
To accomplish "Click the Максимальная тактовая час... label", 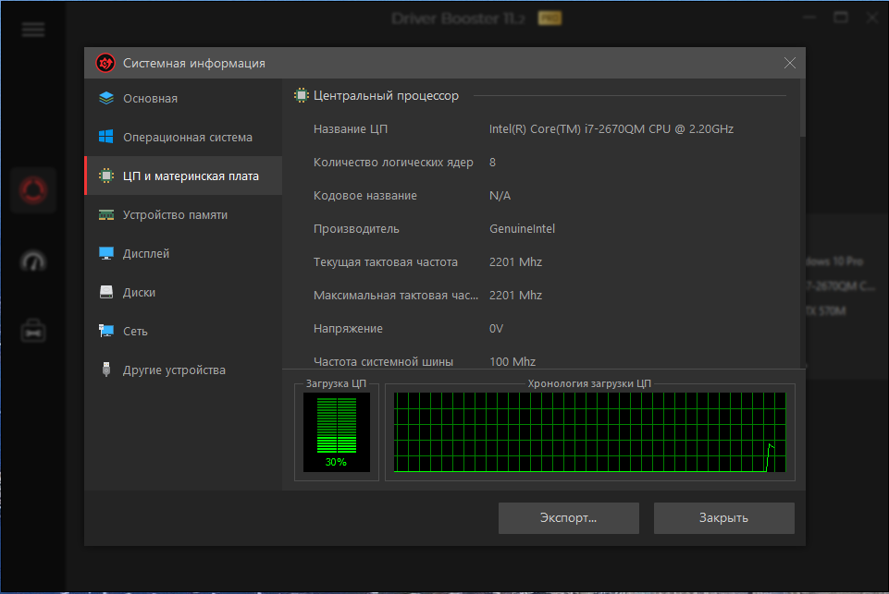I will [395, 296].
